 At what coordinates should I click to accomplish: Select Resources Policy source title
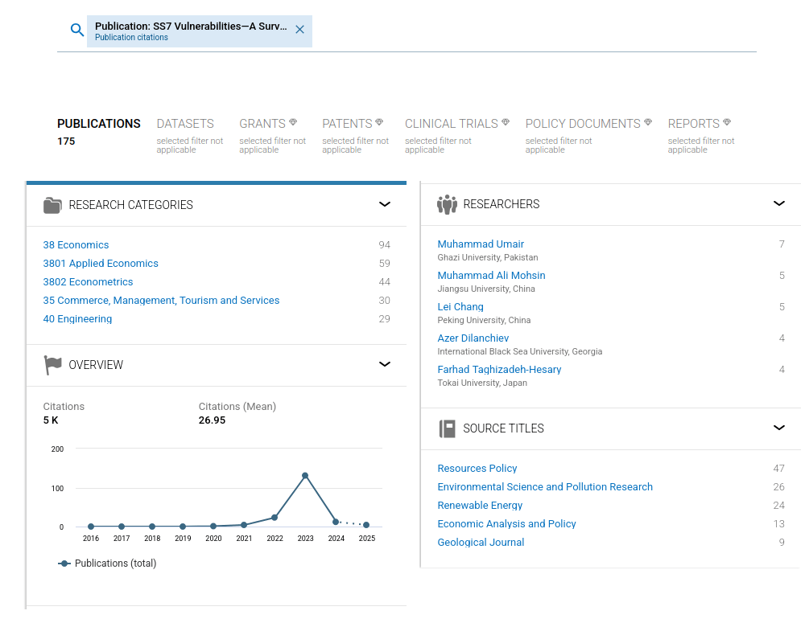(x=477, y=469)
